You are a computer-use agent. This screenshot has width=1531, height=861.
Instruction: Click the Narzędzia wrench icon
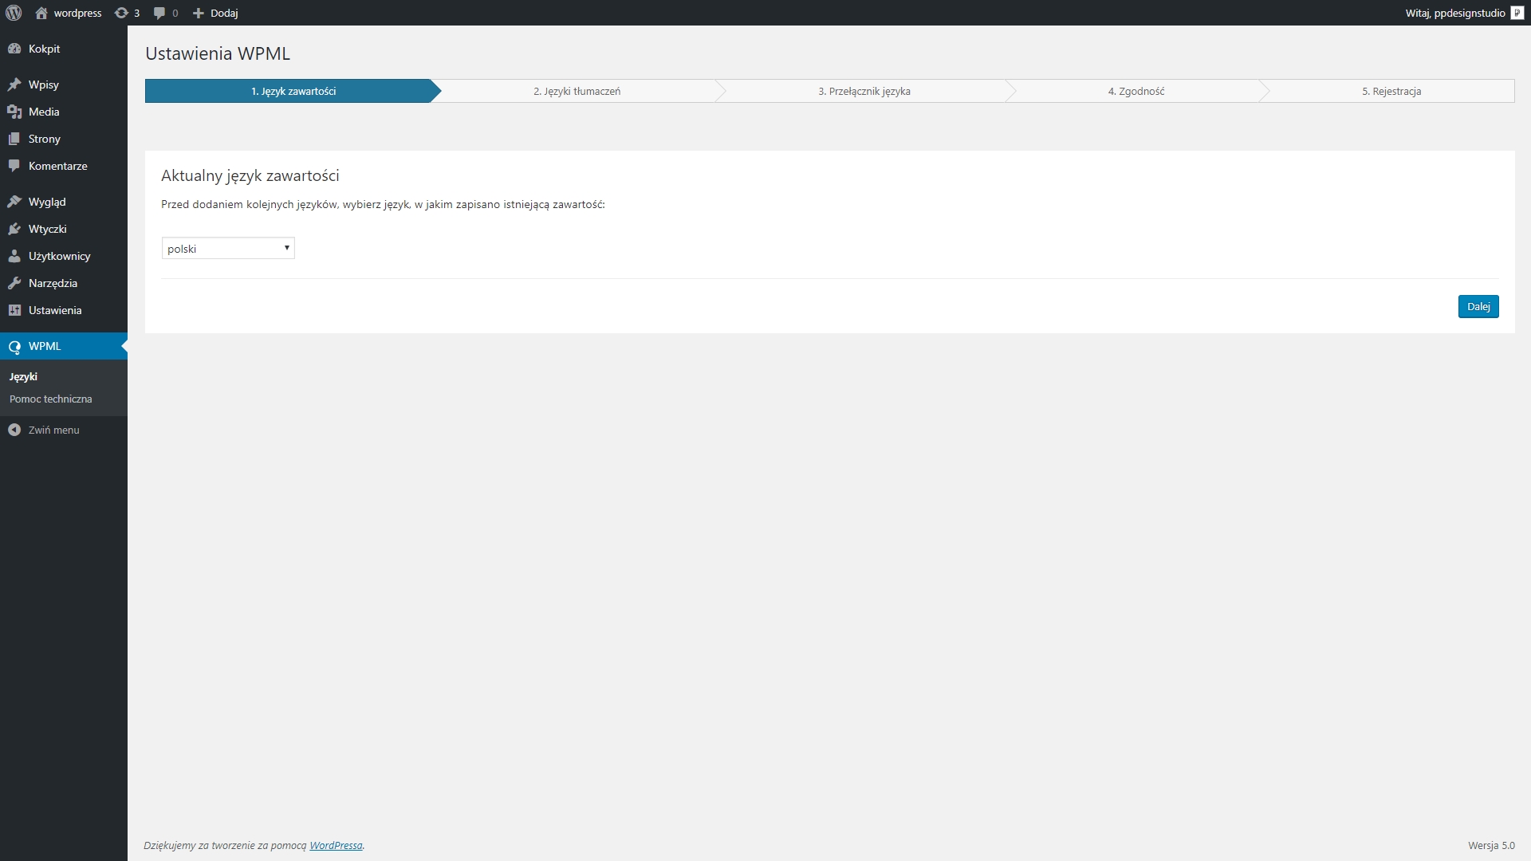pos(14,283)
